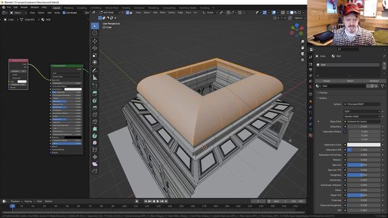The height and width of the screenshot is (218, 388).
Task: Toggle the viewport overlays button
Action: [x=274, y=13]
